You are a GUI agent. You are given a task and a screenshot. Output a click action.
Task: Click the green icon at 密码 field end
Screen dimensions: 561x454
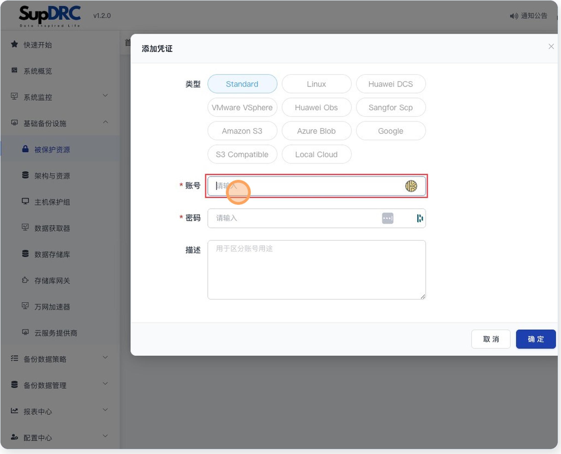420,218
